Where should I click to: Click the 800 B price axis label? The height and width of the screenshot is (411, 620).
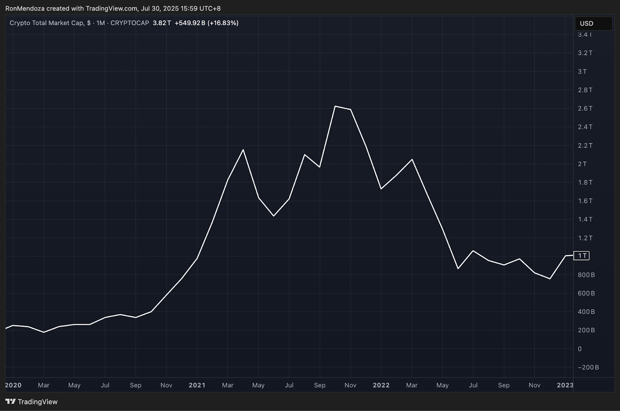[x=586, y=275]
